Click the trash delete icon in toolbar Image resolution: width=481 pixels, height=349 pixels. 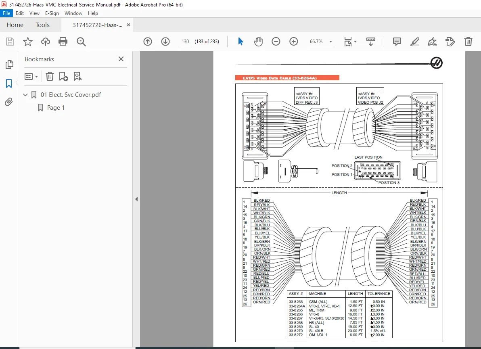pos(468,42)
